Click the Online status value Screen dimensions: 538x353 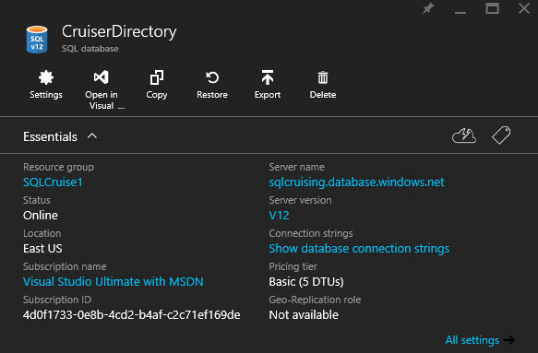pyautogui.click(x=41, y=216)
